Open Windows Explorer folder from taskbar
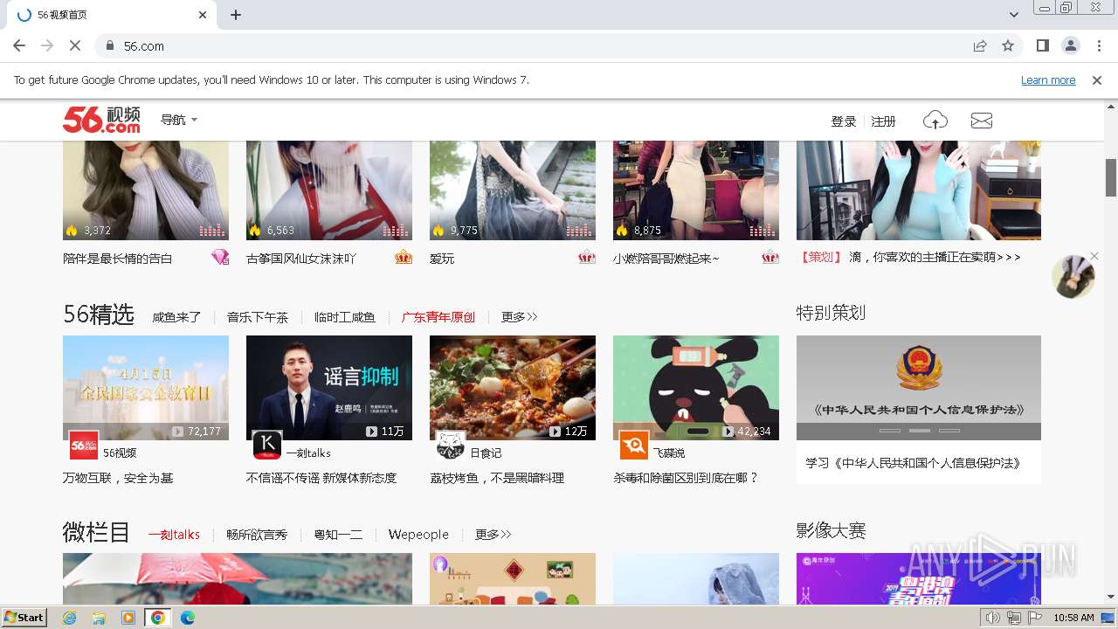The image size is (1118, 629). pyautogui.click(x=99, y=618)
